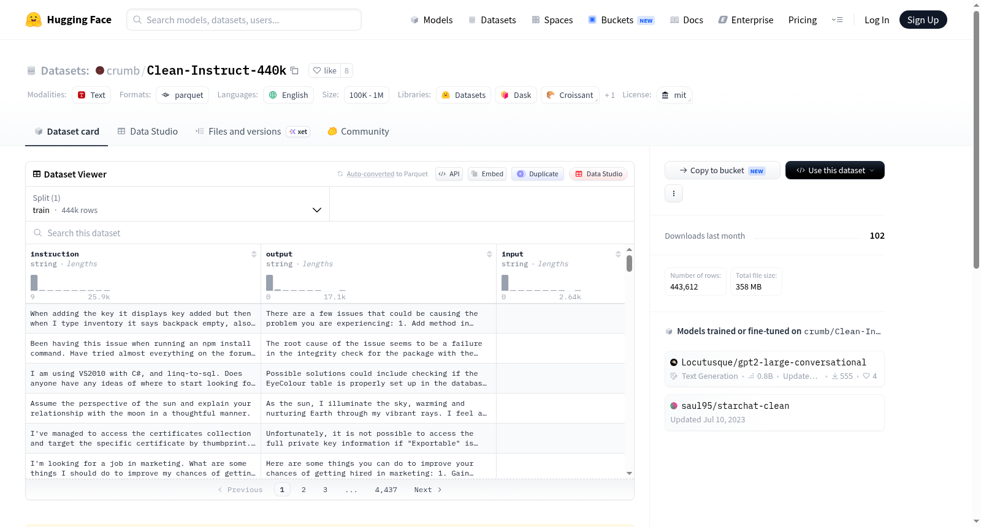Click the crumb user avatar
The height and width of the screenshot is (527, 981).
[100, 70]
